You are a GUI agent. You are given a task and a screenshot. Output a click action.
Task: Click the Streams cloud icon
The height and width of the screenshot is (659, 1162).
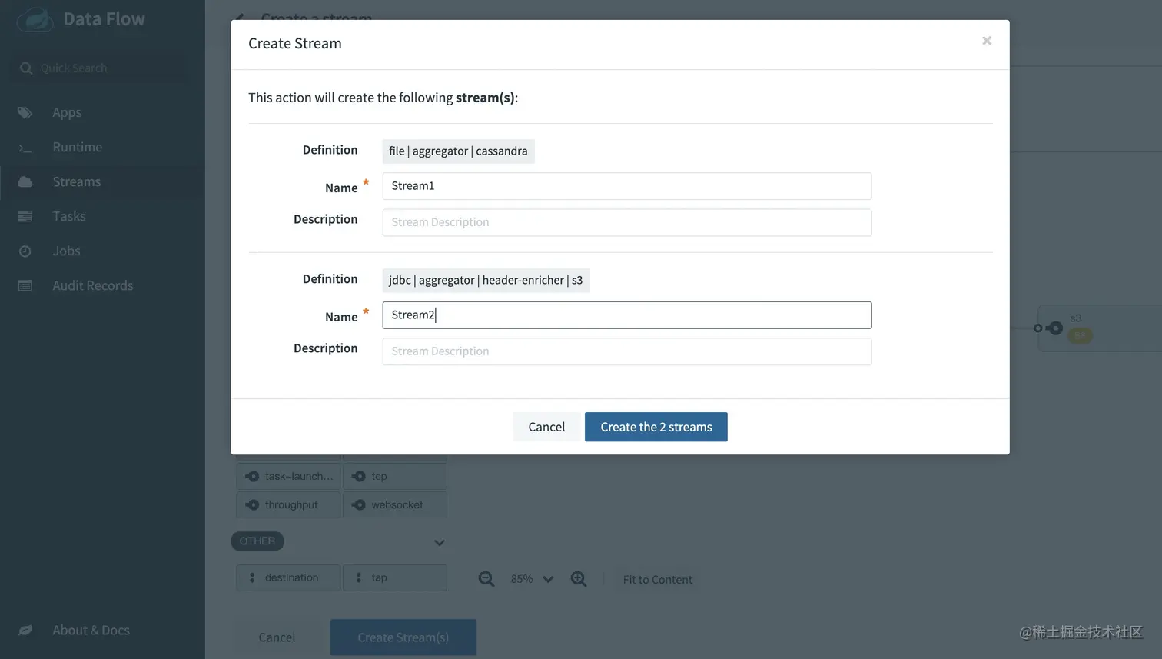25,181
